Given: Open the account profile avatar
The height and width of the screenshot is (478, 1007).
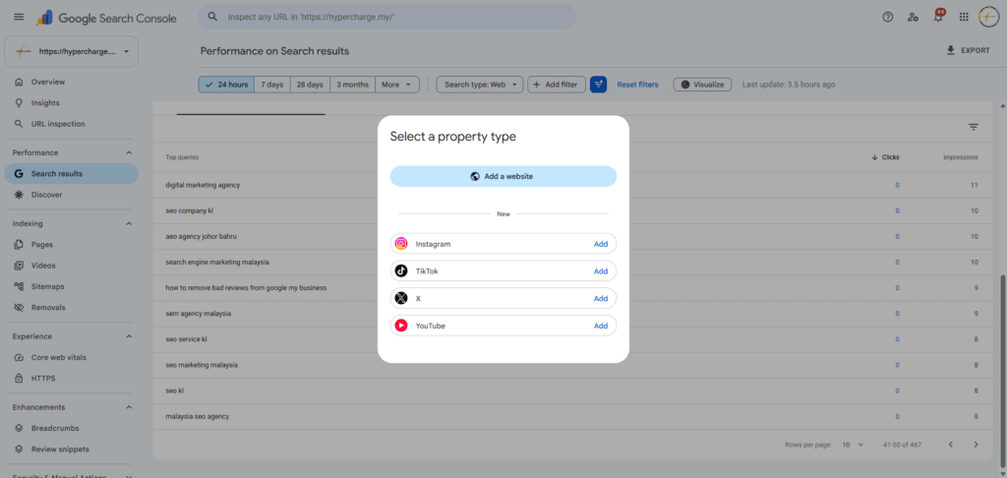Looking at the screenshot, I should click(989, 18).
